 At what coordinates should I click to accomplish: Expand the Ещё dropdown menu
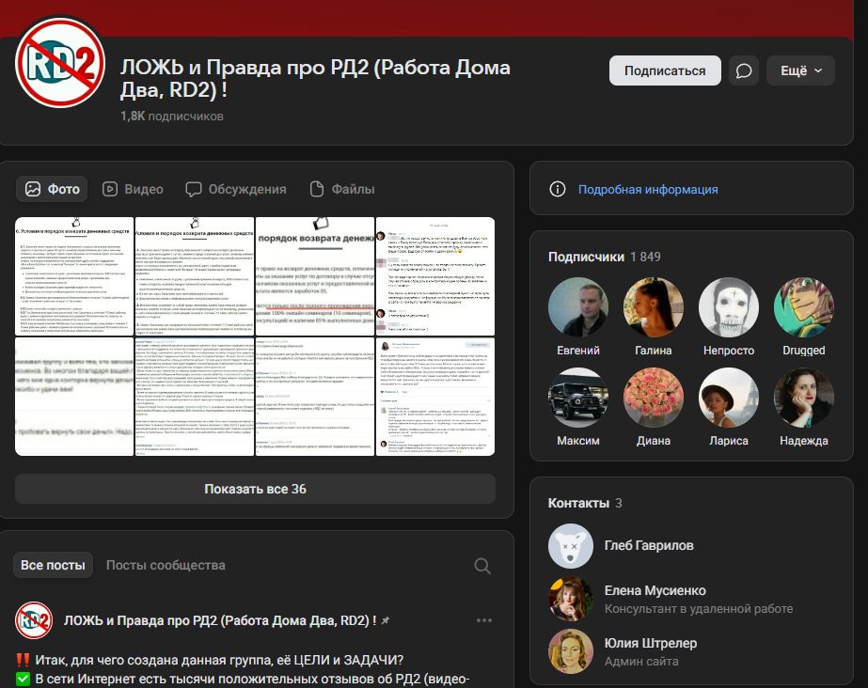(800, 71)
